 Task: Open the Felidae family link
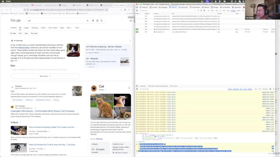tap(24, 48)
